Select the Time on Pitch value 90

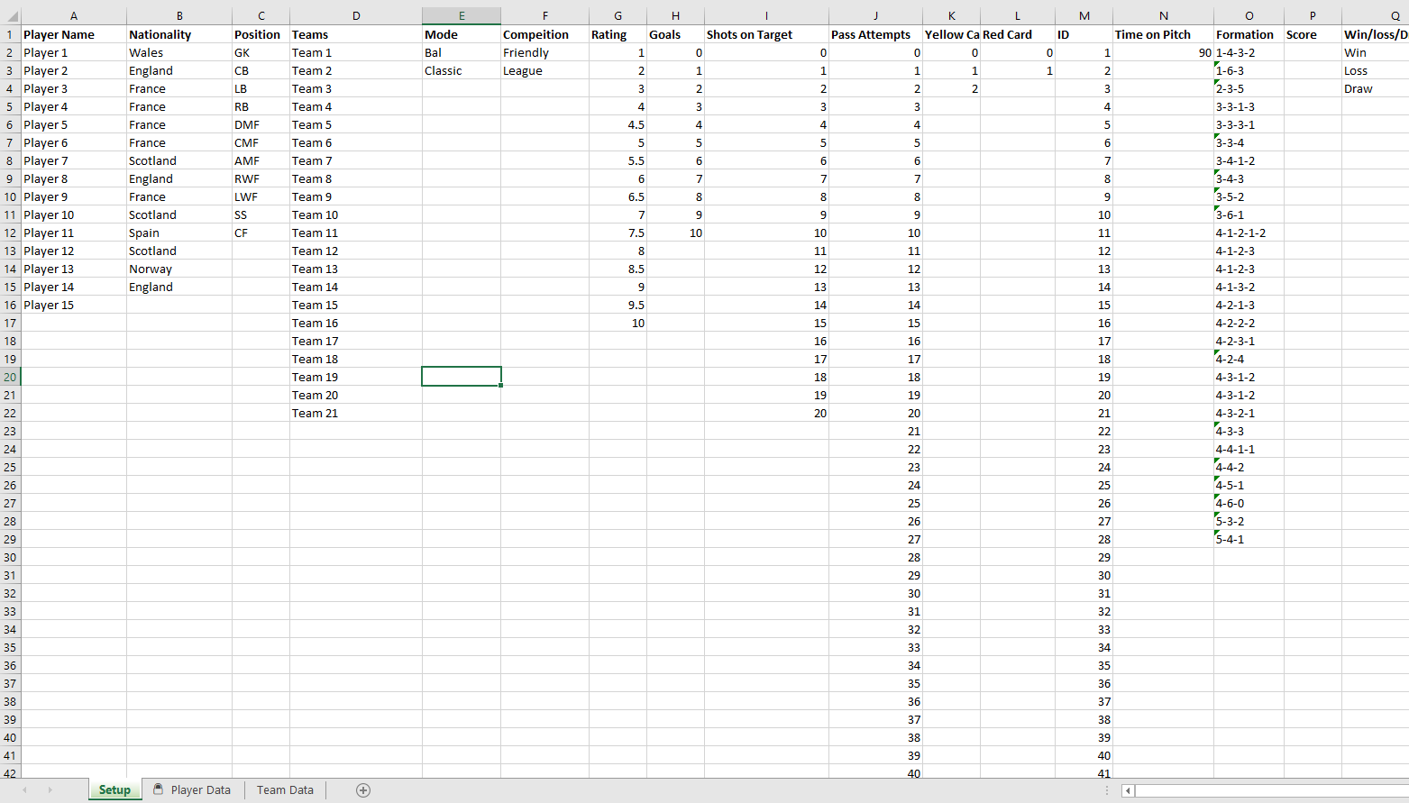click(x=1163, y=52)
